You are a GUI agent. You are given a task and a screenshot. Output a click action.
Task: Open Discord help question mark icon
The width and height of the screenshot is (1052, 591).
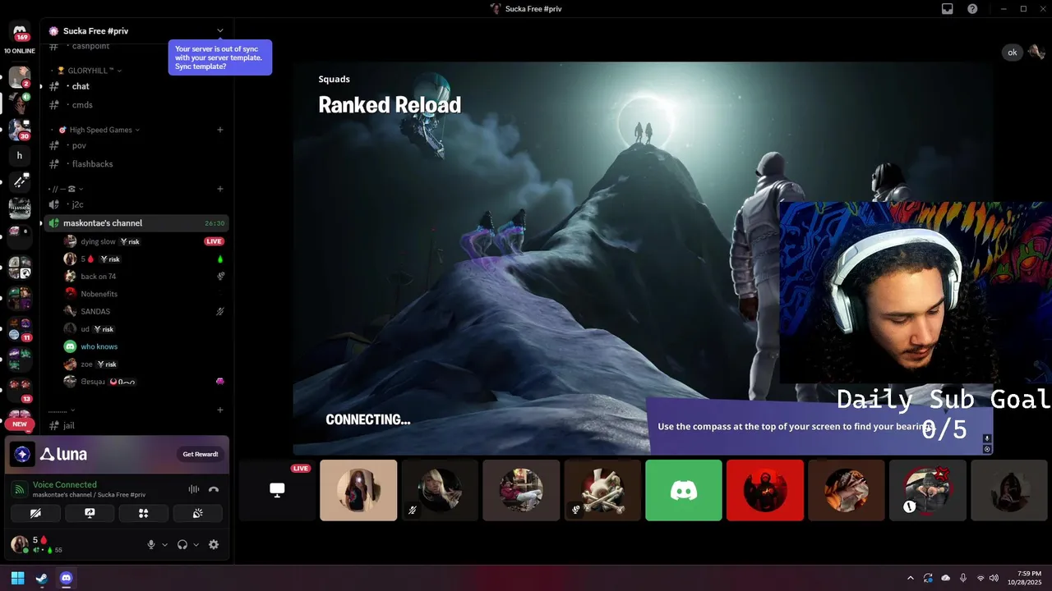click(x=973, y=9)
